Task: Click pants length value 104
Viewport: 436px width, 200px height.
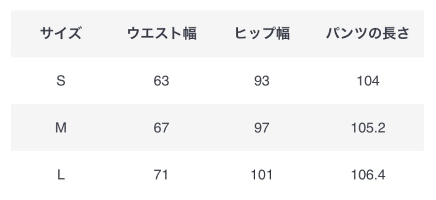Action: (368, 81)
